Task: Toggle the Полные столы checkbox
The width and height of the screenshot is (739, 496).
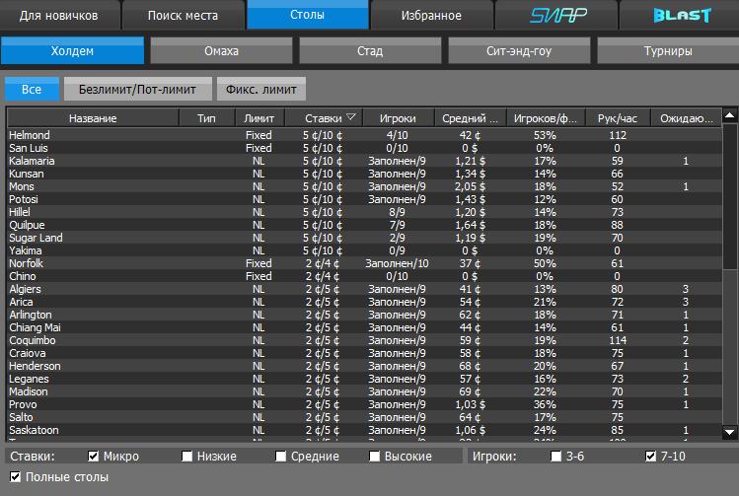Action: click(x=15, y=477)
